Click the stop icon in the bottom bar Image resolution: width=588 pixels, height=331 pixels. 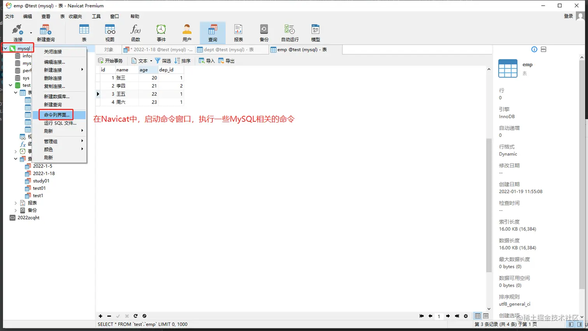144,316
